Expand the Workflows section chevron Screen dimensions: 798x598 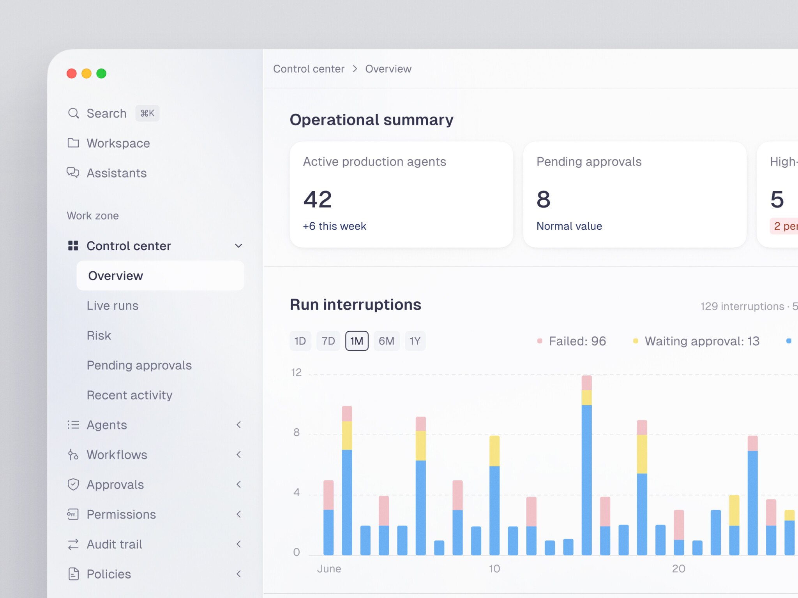coord(238,455)
